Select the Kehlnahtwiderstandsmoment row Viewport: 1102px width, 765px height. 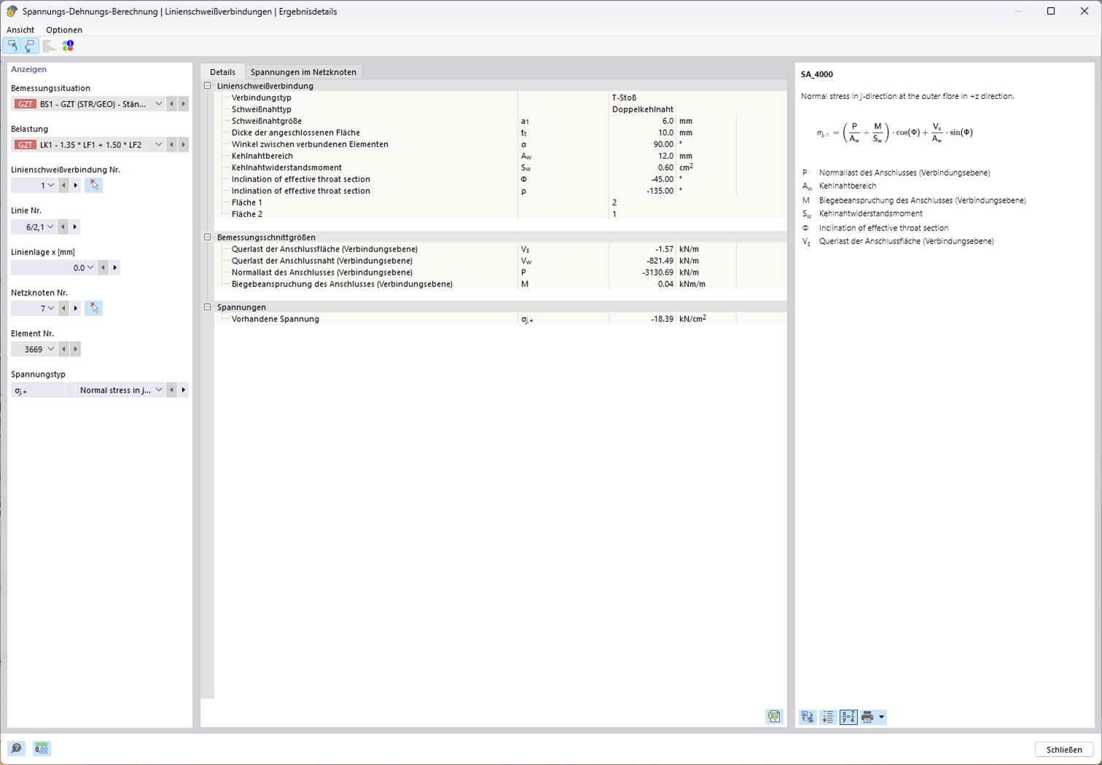click(501, 168)
